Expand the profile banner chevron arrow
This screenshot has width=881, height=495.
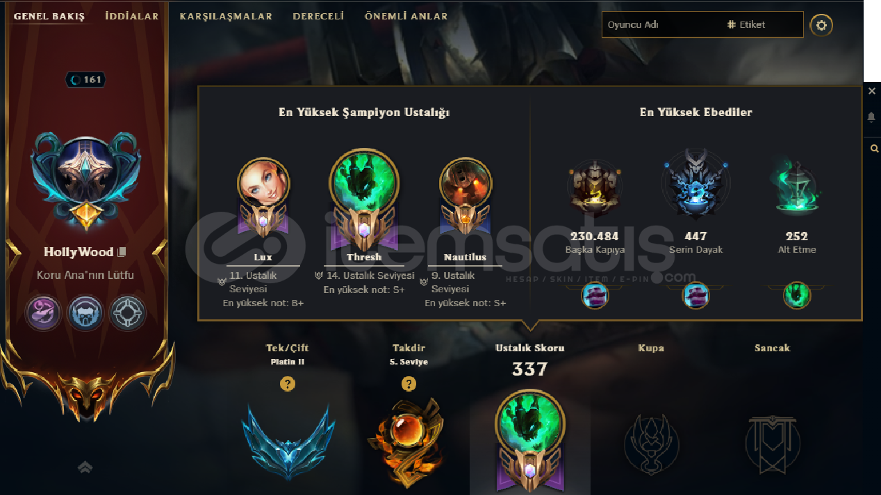point(85,468)
